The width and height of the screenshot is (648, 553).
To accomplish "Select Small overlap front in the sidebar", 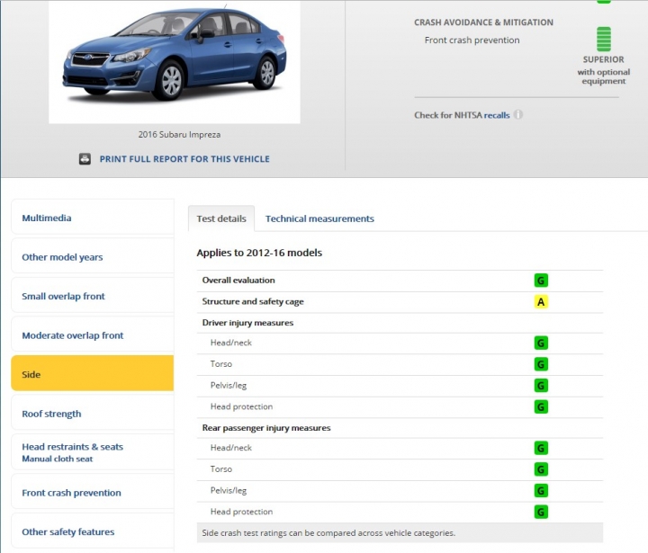I will 92,296.
